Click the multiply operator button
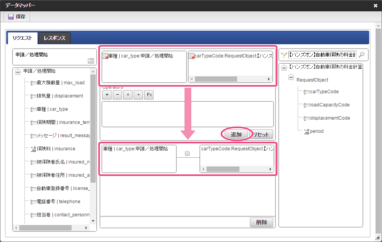Image resolution: width=382 pixels, height=242 pixels. coord(128,95)
